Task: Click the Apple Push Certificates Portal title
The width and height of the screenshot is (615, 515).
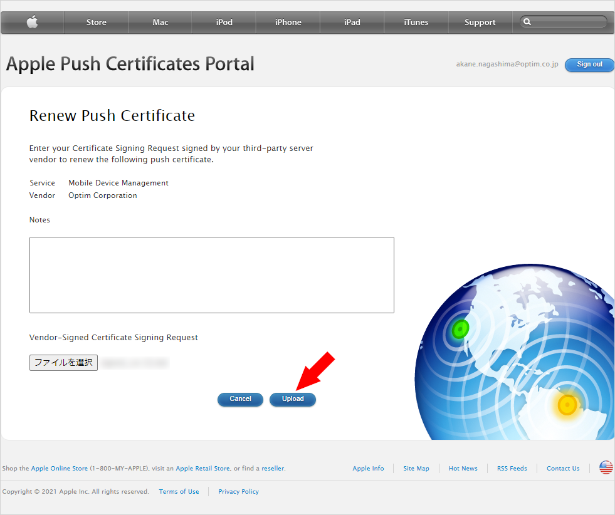Action: coord(130,64)
